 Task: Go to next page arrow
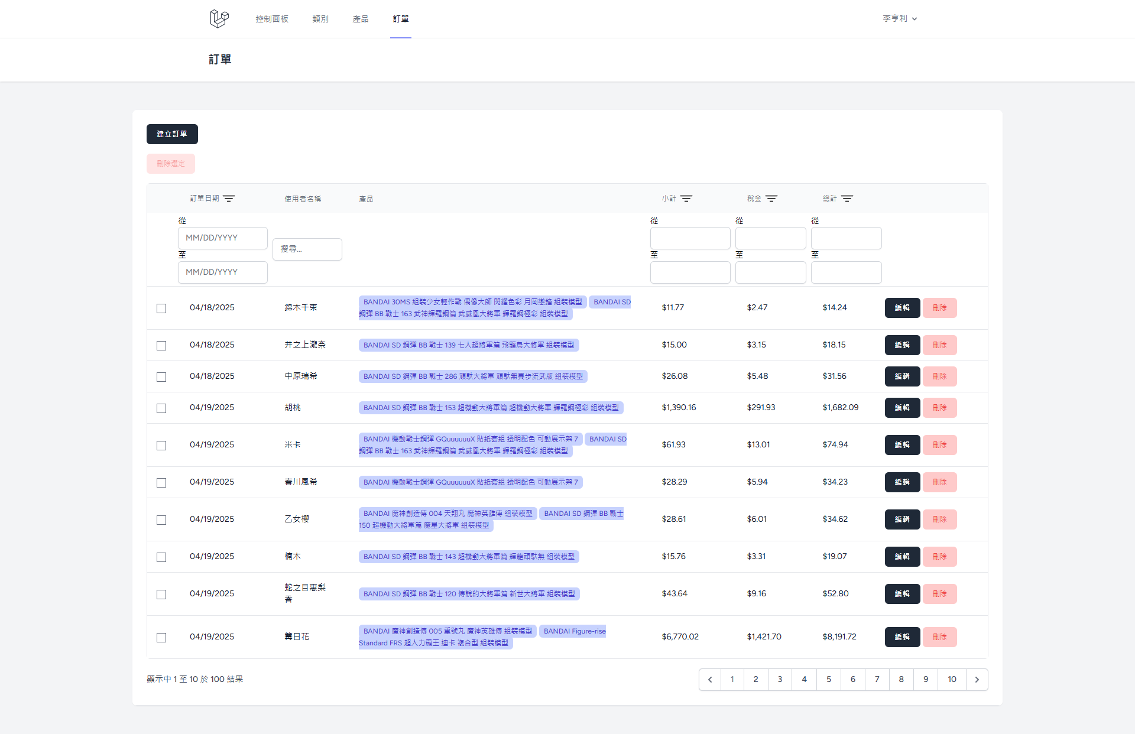click(x=977, y=680)
